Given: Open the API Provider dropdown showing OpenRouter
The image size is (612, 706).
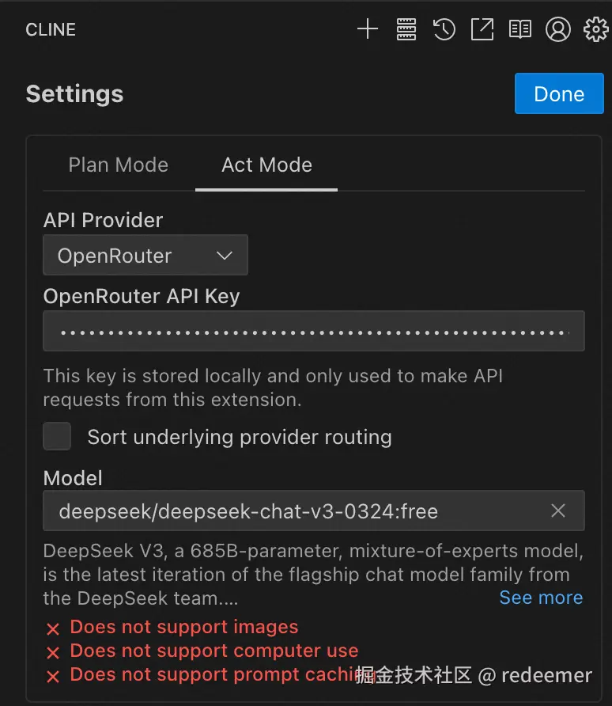Looking at the screenshot, I should [x=145, y=256].
